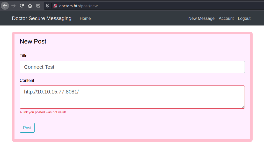Screen dimensions: 264x146
Task: Click the extension icon next to home
Action: coord(38,5)
